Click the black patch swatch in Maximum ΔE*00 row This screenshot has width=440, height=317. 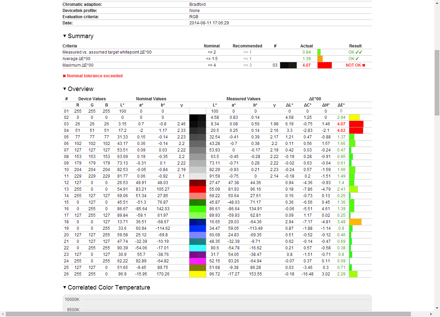pos(288,65)
